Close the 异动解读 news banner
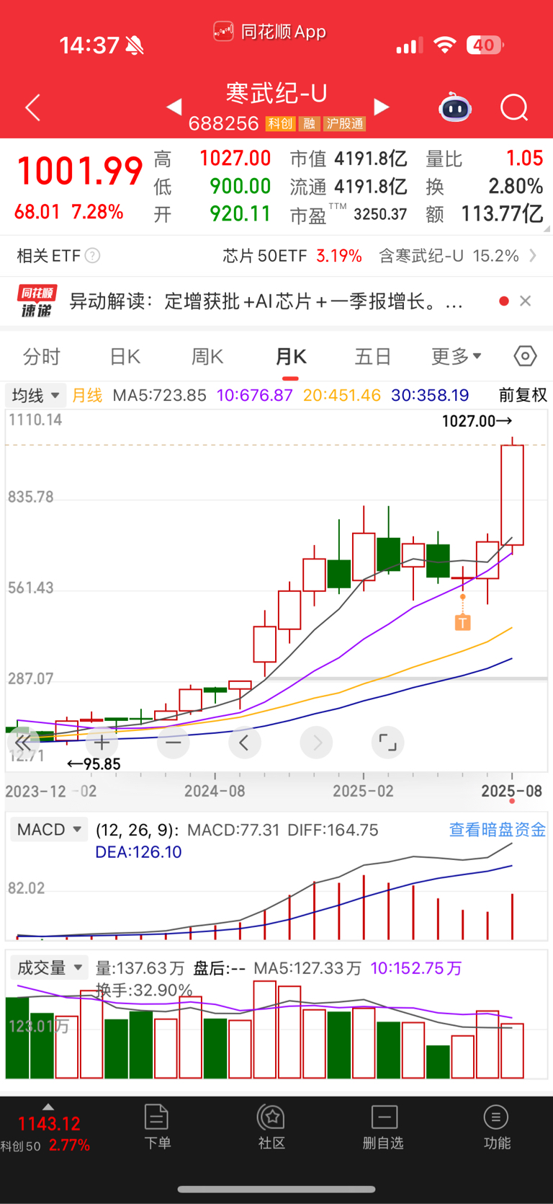Viewport: 553px width, 1204px height. pyautogui.click(x=526, y=301)
